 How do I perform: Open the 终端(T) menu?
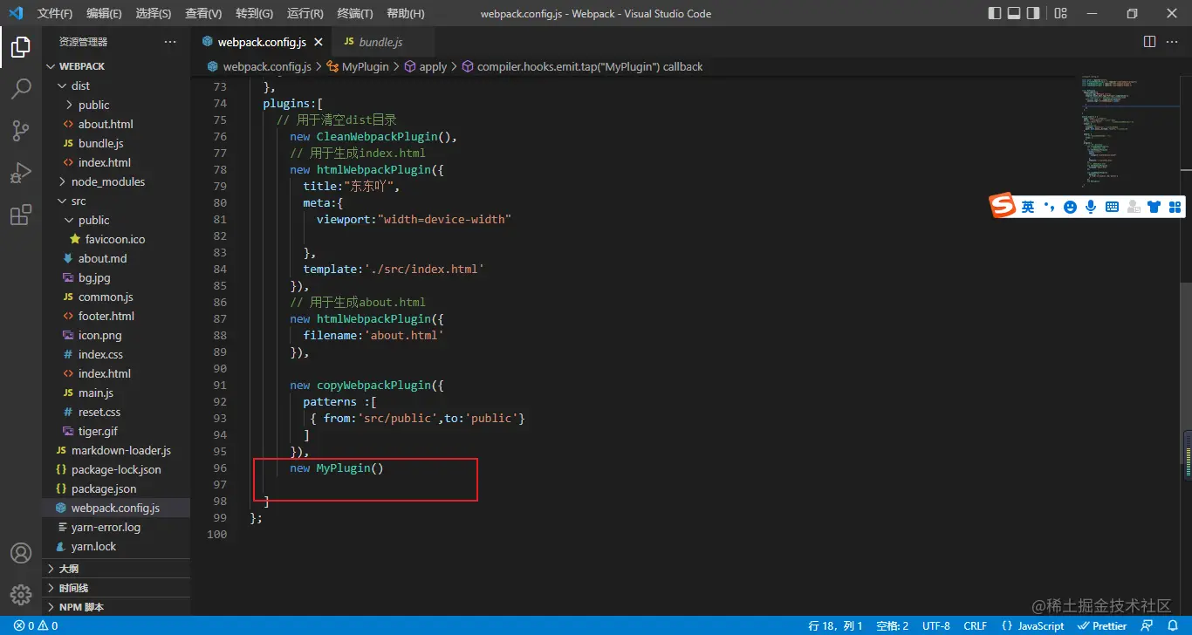(x=355, y=13)
